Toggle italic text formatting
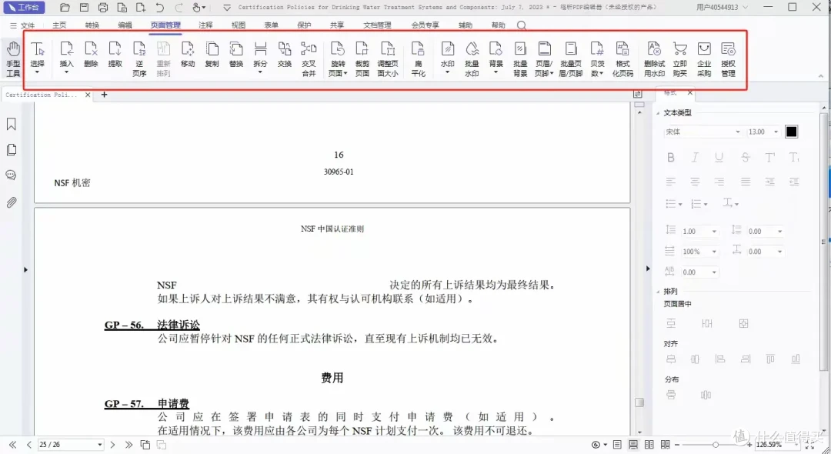Image resolution: width=831 pixels, height=454 pixels. tap(695, 157)
